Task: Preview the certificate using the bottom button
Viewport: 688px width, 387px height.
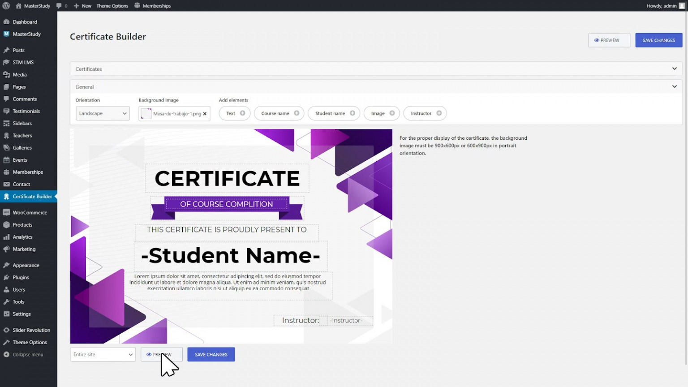Action: click(x=161, y=354)
